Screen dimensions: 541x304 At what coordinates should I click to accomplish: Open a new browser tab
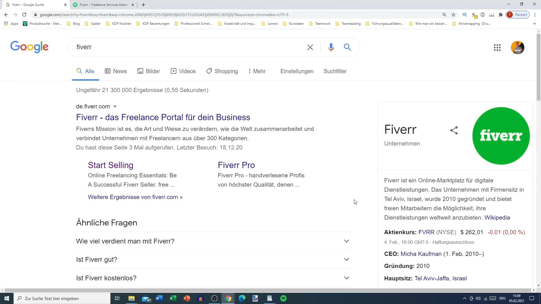click(143, 5)
